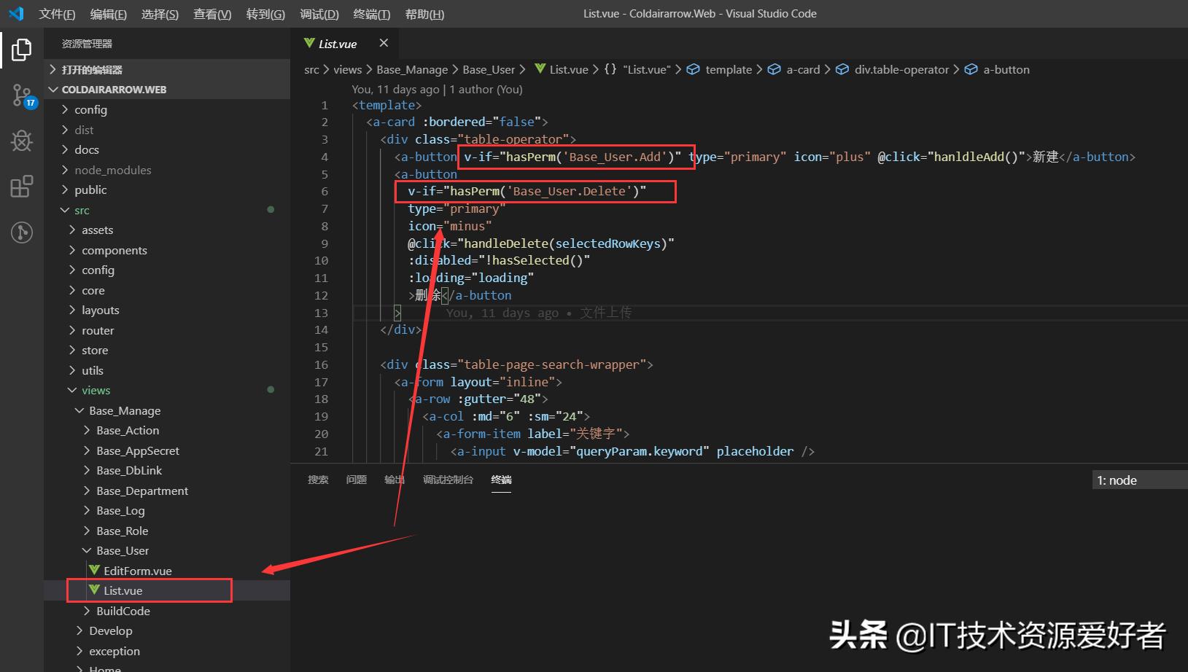Screen dimensions: 1188x672
Task: Open the 调试(D) menu
Action: click(319, 13)
